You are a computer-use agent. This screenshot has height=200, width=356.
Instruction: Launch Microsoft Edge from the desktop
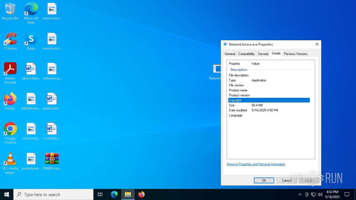click(31, 13)
